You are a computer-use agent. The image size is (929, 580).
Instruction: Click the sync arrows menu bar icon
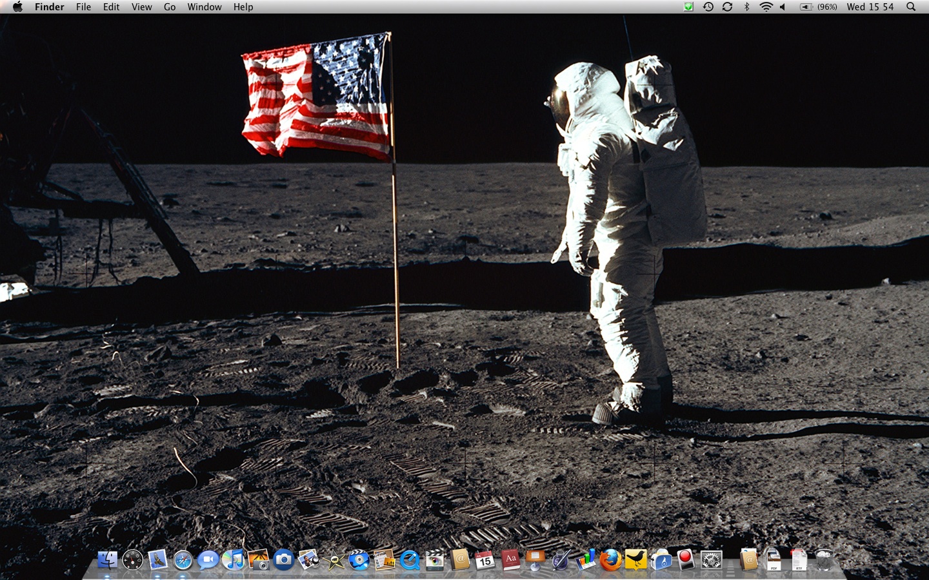[728, 7]
